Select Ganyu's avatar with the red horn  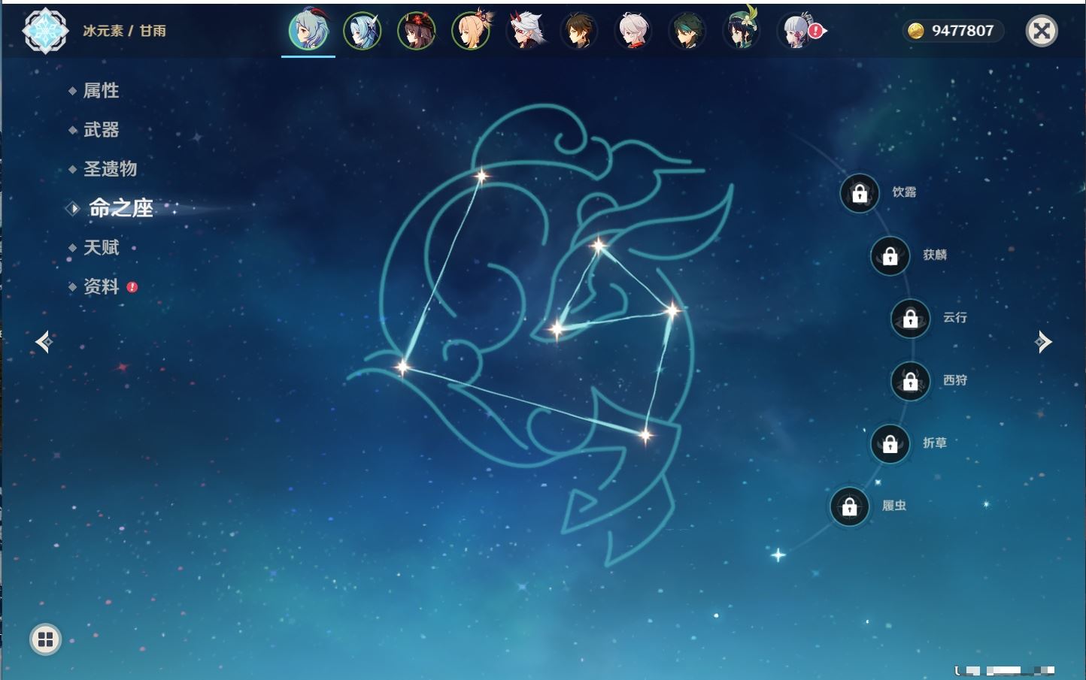(x=308, y=31)
